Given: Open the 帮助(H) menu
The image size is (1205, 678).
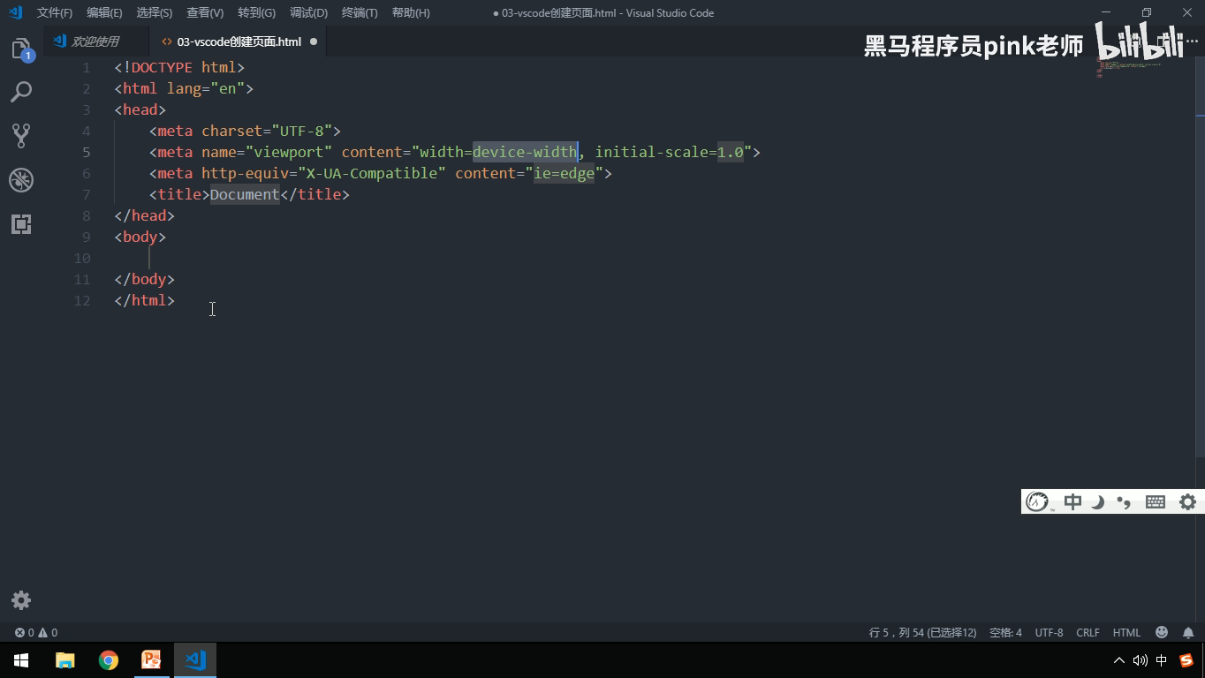Looking at the screenshot, I should [x=411, y=12].
